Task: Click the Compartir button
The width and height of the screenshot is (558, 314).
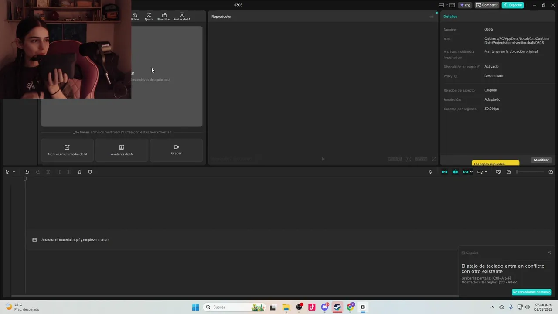Action: [487, 5]
